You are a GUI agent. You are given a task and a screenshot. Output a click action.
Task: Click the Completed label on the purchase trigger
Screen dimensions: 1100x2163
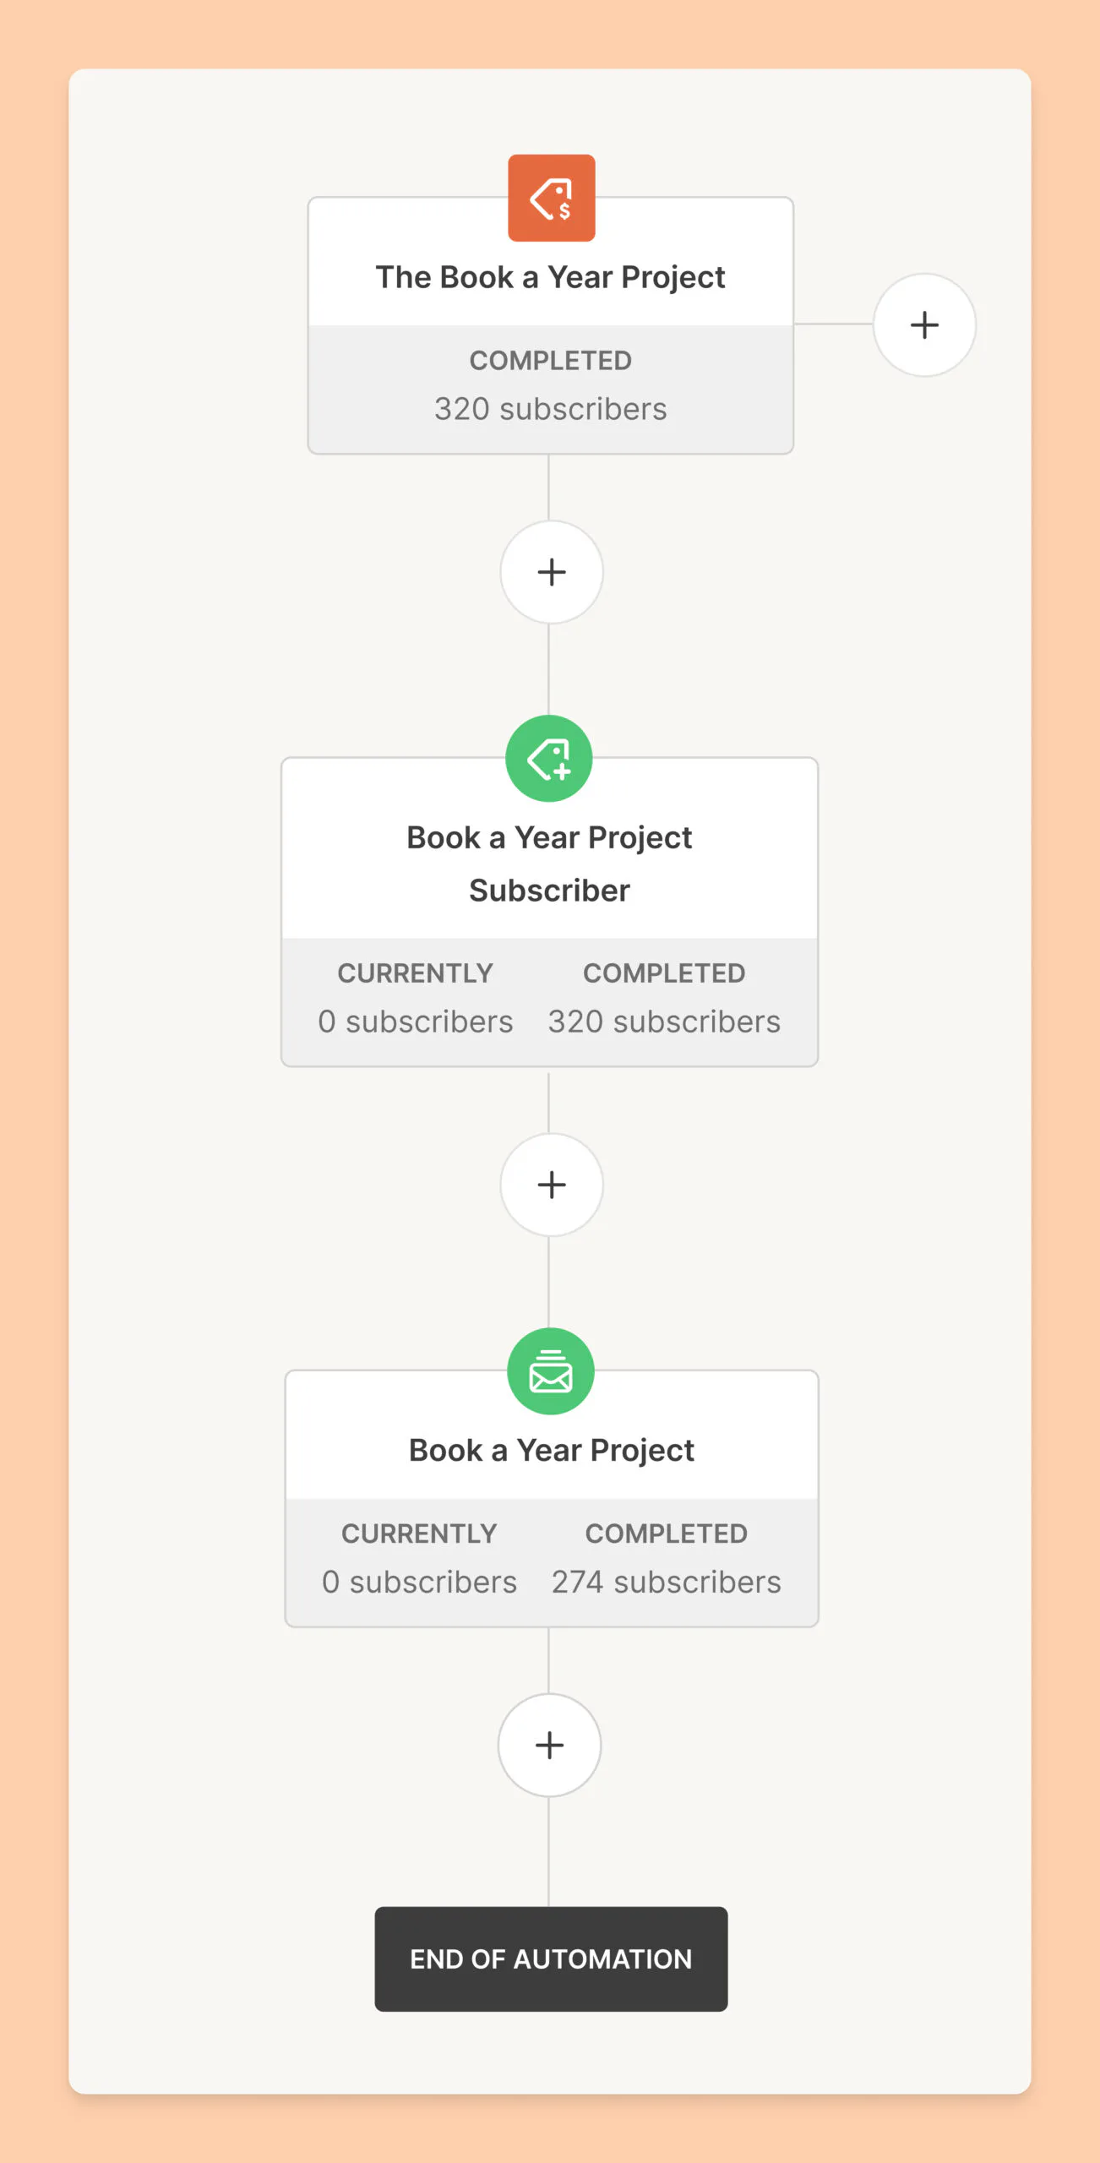[550, 361]
